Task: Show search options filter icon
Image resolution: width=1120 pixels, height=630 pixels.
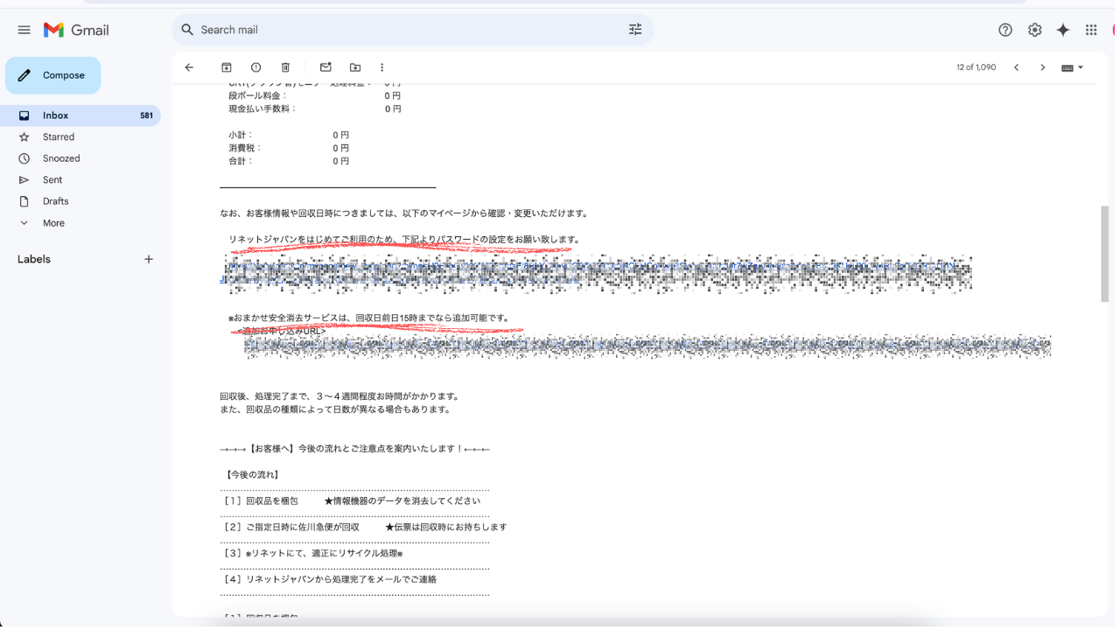Action: click(x=635, y=30)
